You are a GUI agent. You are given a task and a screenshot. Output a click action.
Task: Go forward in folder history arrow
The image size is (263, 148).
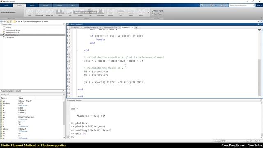point(5,21)
